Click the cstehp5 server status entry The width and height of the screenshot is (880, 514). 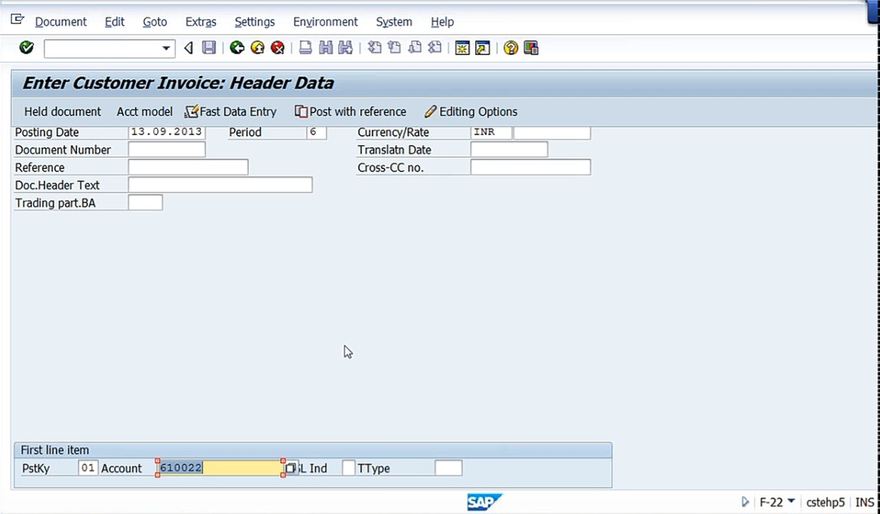pos(825,502)
